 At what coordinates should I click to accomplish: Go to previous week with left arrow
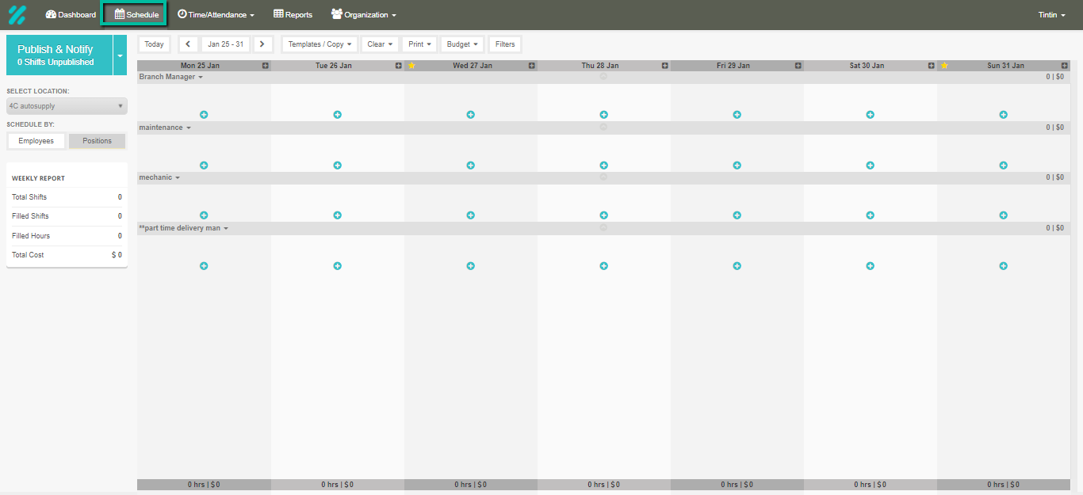pos(188,44)
